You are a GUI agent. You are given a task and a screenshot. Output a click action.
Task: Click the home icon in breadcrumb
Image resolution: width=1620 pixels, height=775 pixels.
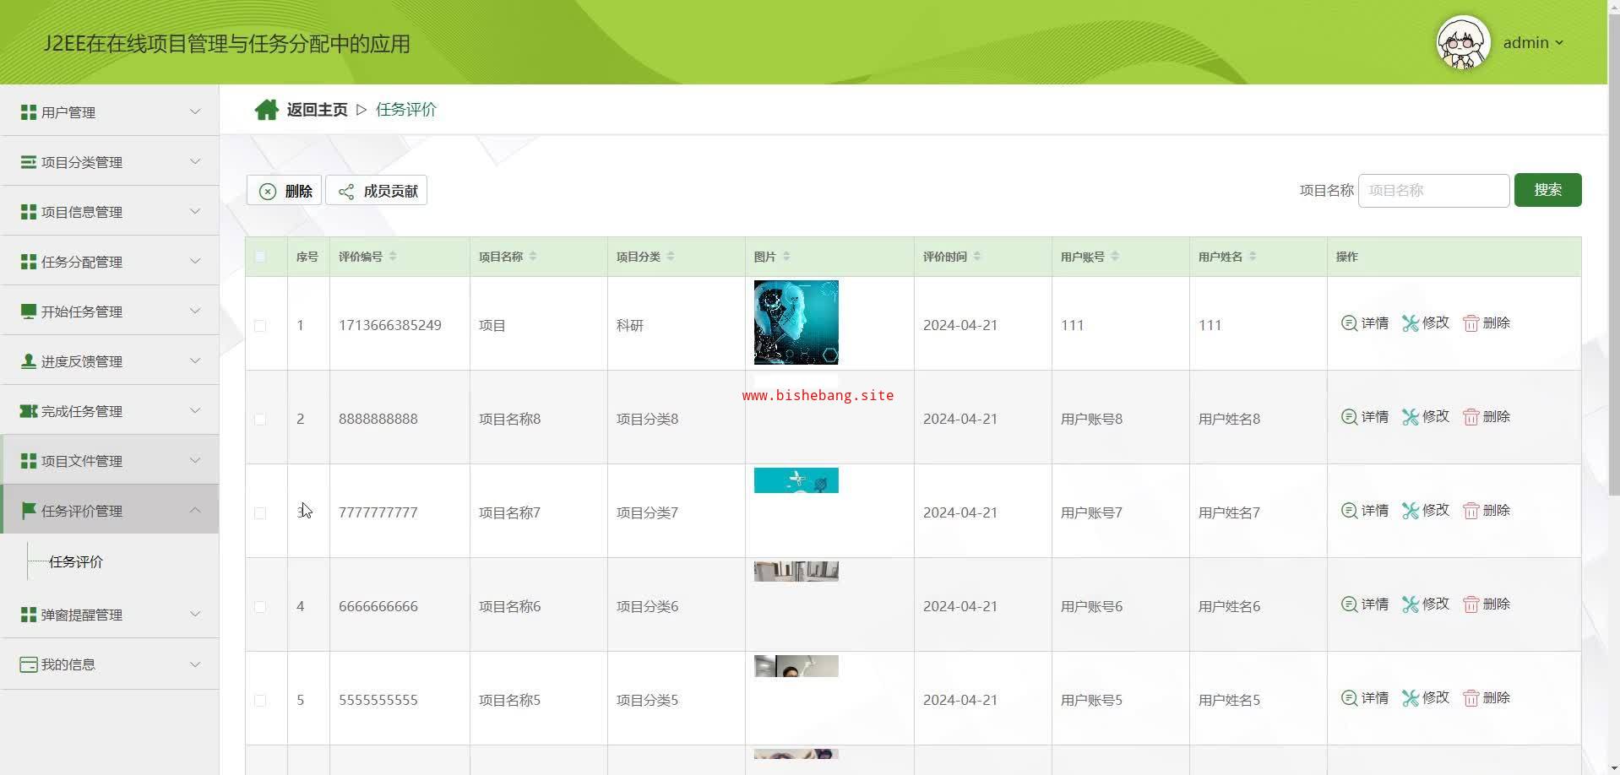click(267, 110)
